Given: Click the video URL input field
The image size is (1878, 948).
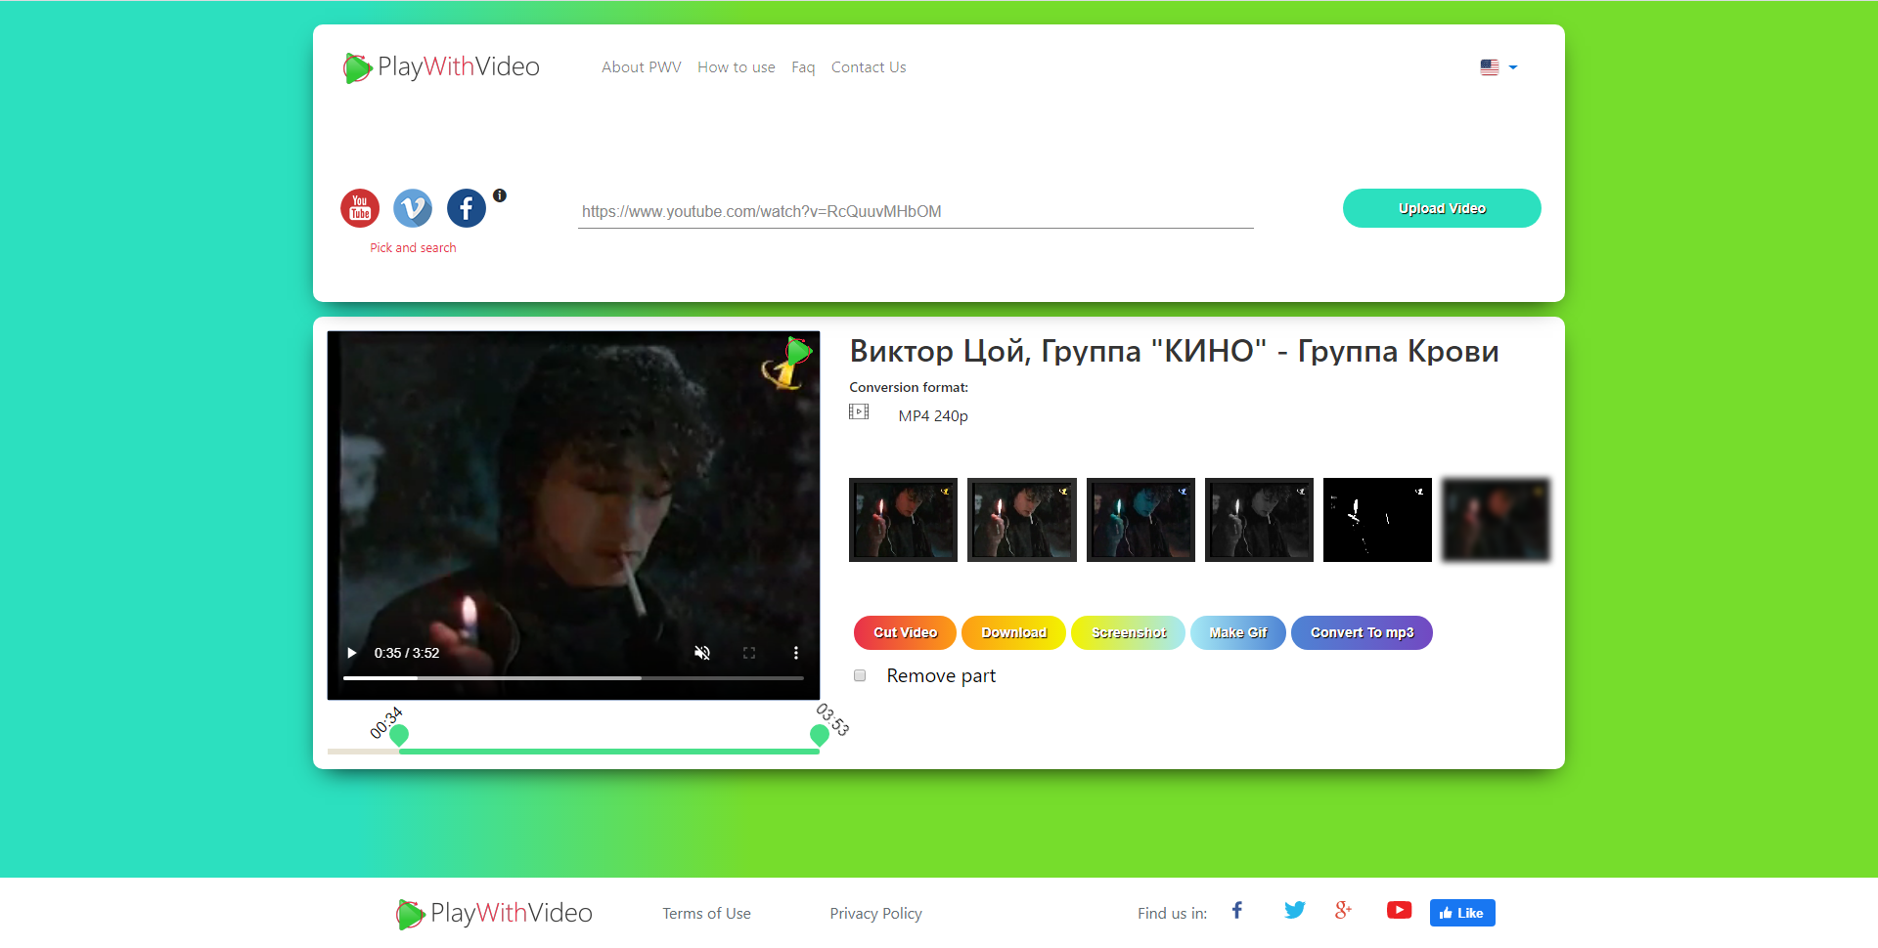Looking at the screenshot, I should 916,211.
